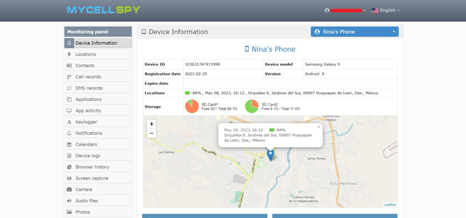Click the Notifications bell icon
Image resolution: width=466 pixels, height=218 pixels.
69,133
